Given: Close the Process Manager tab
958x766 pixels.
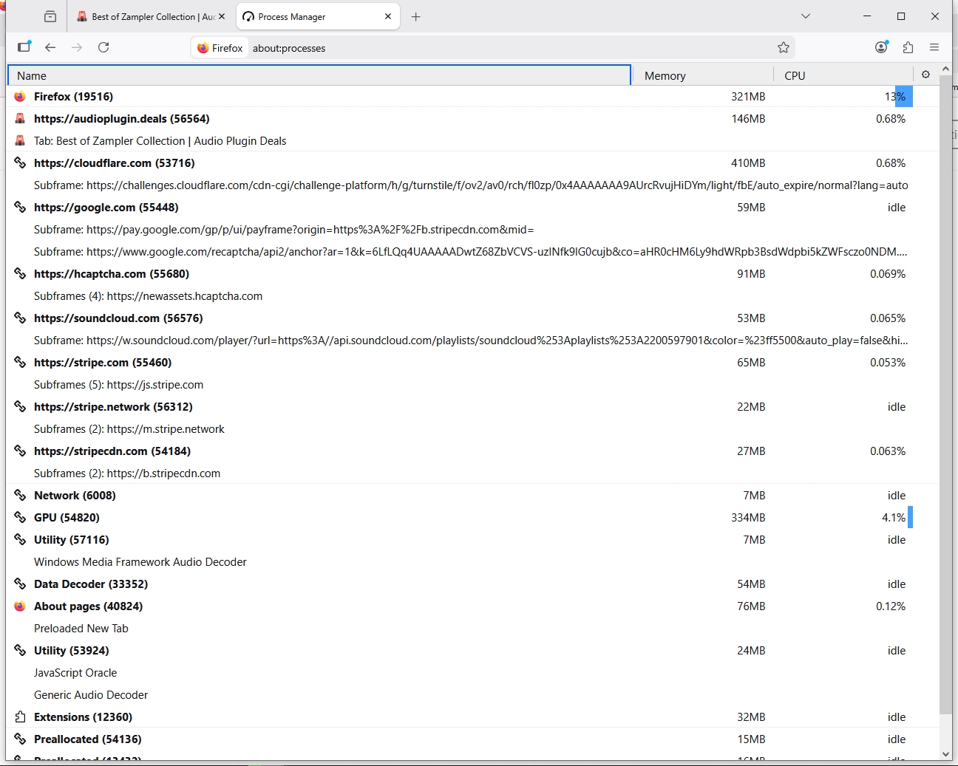Looking at the screenshot, I should coord(388,16).
